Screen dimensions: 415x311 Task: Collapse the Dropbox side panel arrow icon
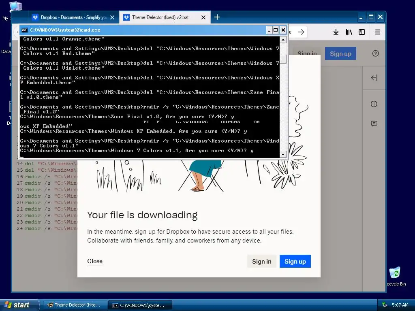point(374,78)
